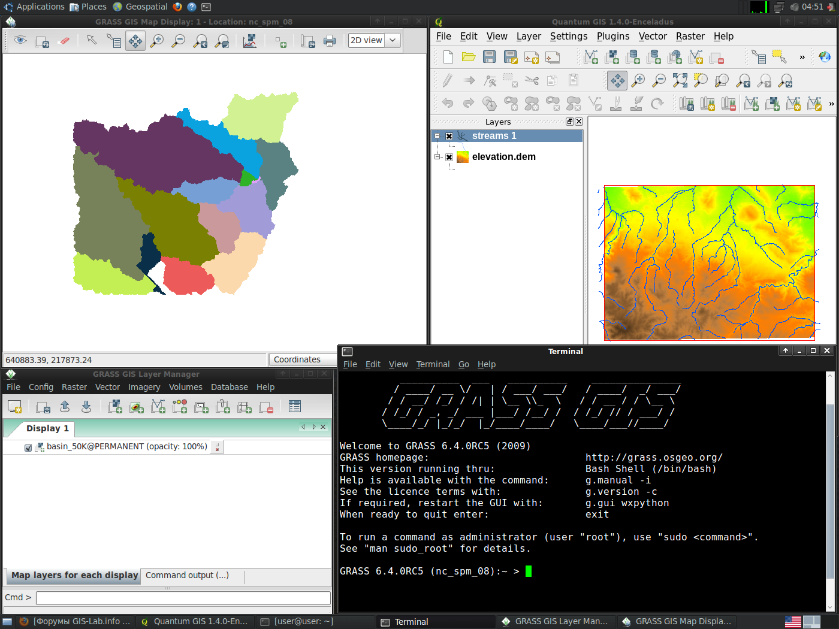Click the print display icon in GRASS
Viewport: 839px width, 629px height.
coord(329,41)
